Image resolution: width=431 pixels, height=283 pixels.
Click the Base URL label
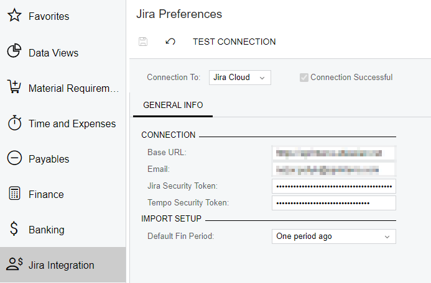(167, 152)
